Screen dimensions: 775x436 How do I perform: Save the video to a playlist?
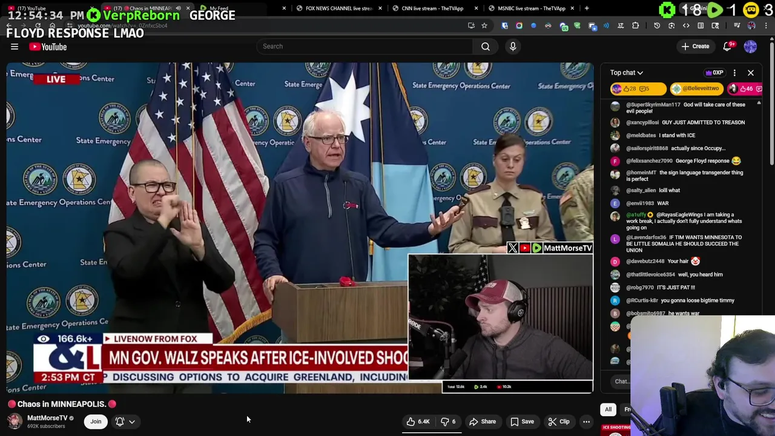[522, 421]
